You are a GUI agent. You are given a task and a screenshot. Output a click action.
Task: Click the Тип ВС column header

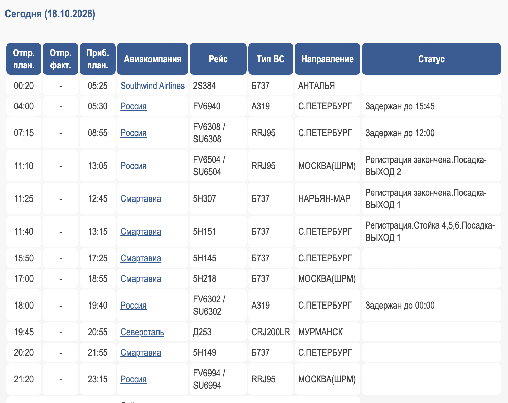(271, 59)
